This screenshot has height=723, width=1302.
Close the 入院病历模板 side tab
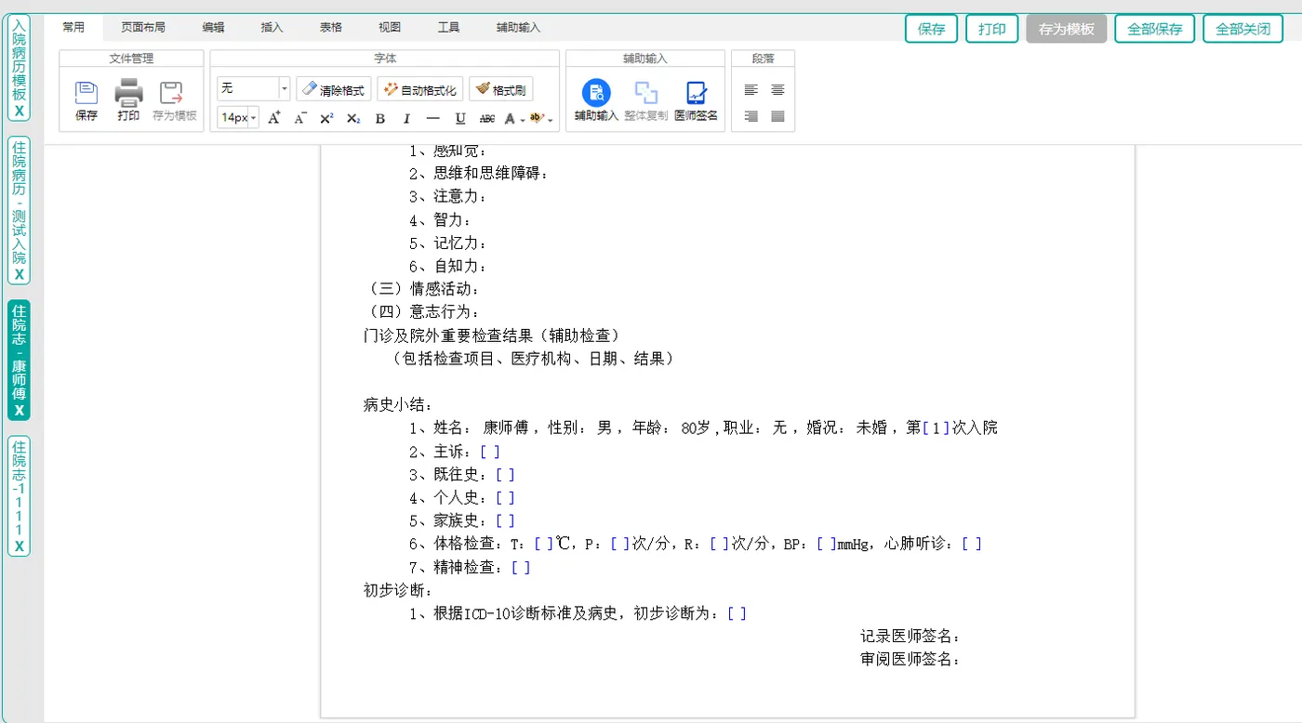click(x=19, y=112)
